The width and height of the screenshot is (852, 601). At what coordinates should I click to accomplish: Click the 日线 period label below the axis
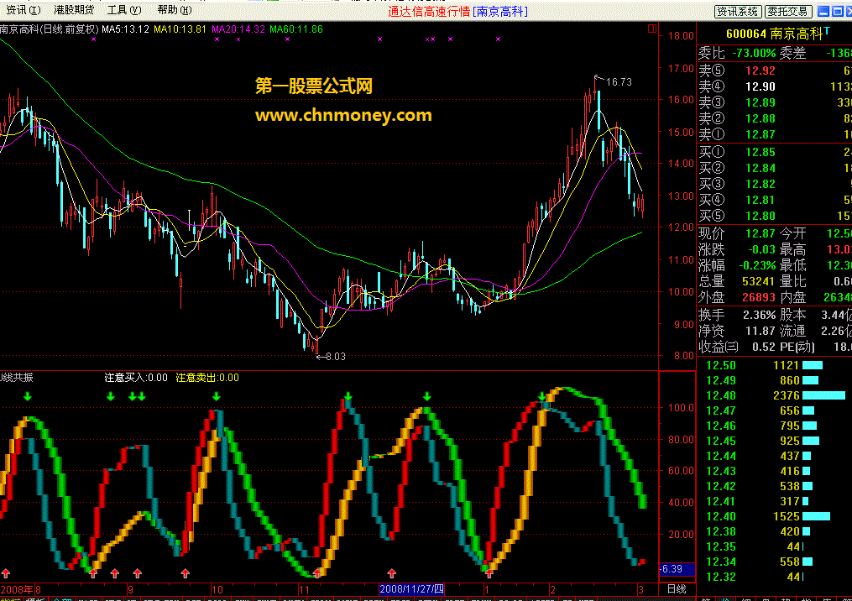(677, 589)
